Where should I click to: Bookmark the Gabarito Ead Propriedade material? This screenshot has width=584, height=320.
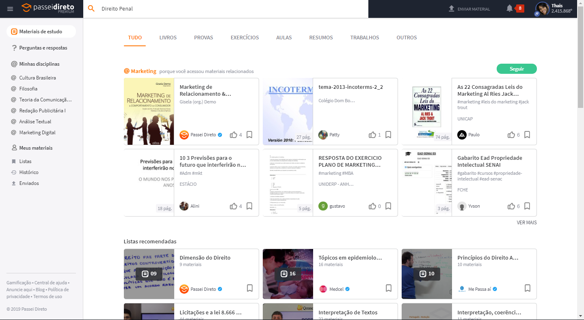pyautogui.click(x=527, y=206)
